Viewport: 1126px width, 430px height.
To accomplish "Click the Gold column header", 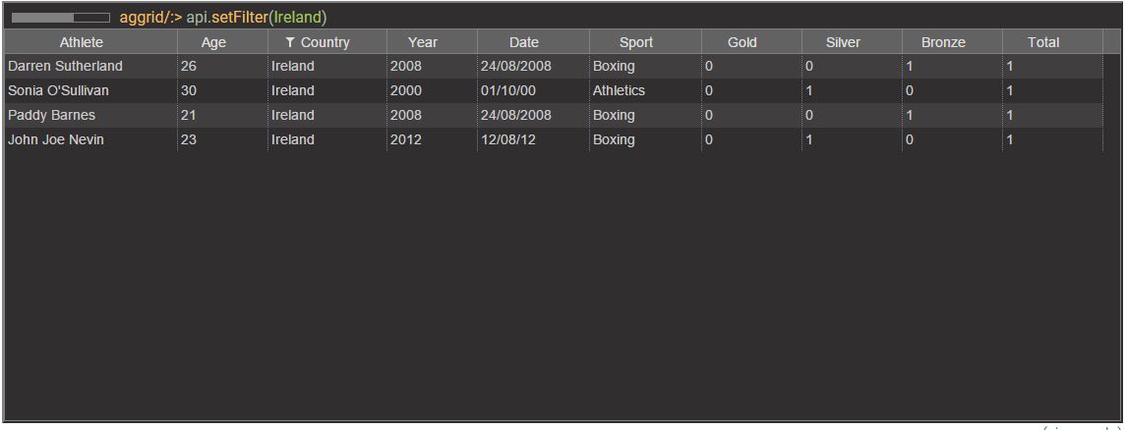I will click(x=742, y=42).
